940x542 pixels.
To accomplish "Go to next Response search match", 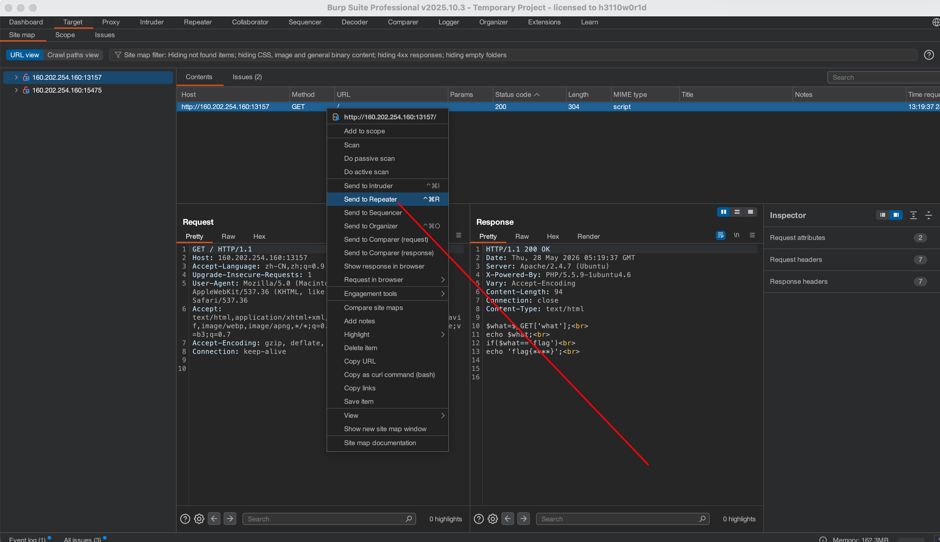I will click(x=524, y=519).
